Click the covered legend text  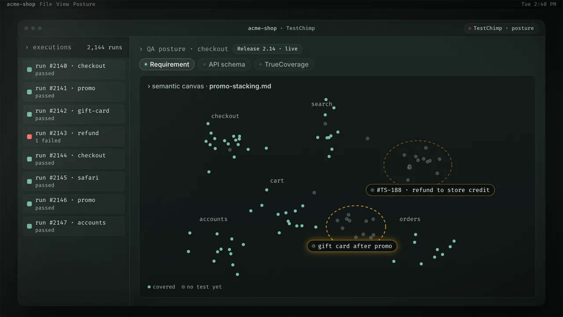164,287
